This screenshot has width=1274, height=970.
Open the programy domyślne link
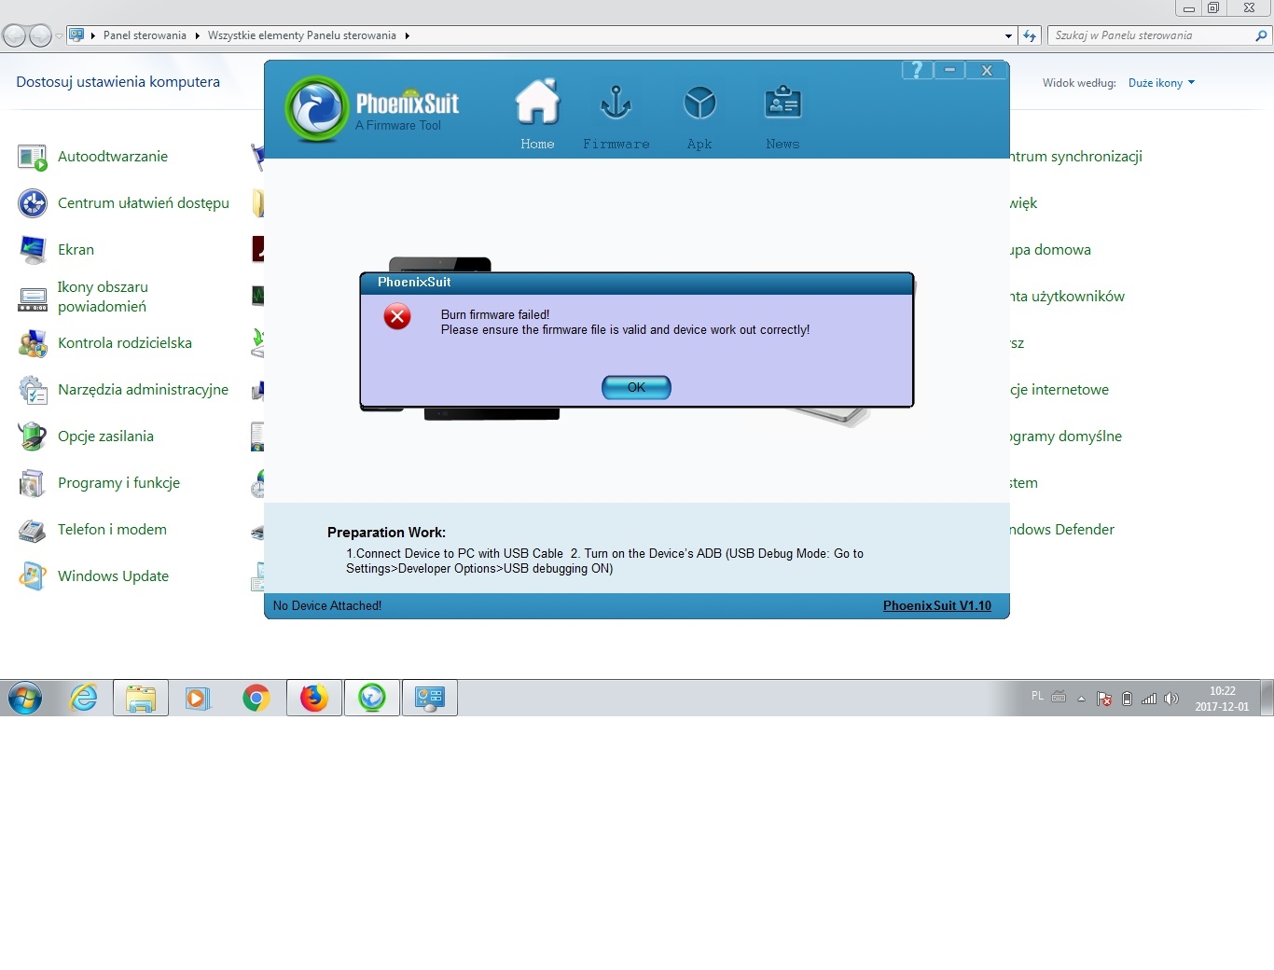[x=1066, y=436]
